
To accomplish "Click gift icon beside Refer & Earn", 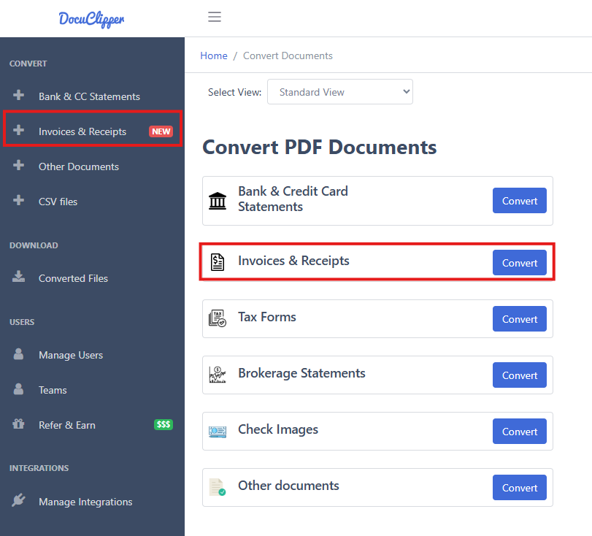I will click(18, 424).
